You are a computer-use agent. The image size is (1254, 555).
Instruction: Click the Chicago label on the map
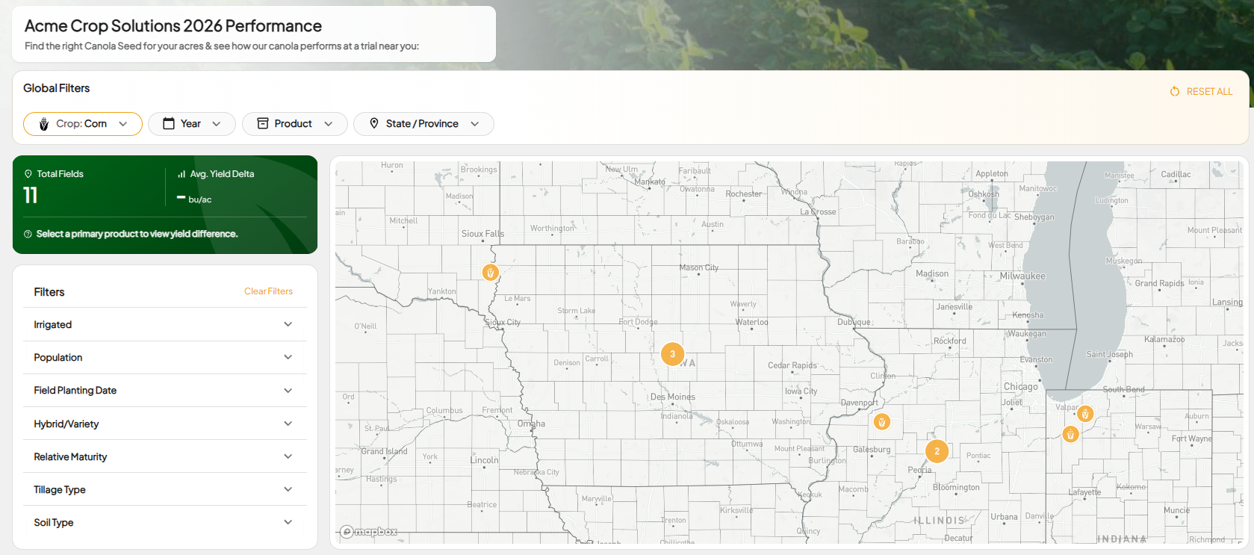click(1021, 386)
